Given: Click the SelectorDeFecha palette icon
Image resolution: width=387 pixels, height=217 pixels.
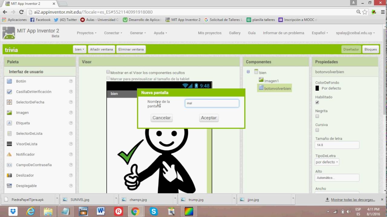Looking at the screenshot, I should (9, 102).
